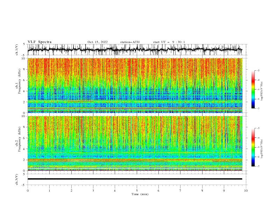Click time axis tick label "2"

[71, 191]
